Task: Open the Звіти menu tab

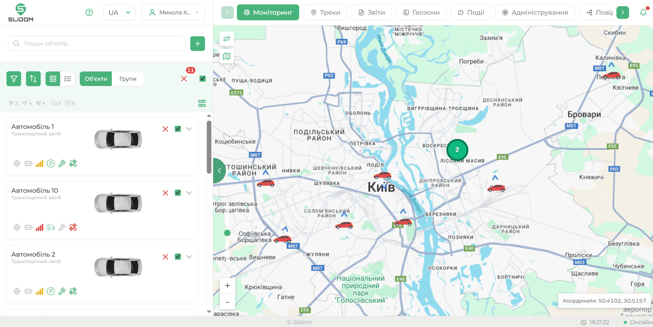Action: (x=372, y=12)
